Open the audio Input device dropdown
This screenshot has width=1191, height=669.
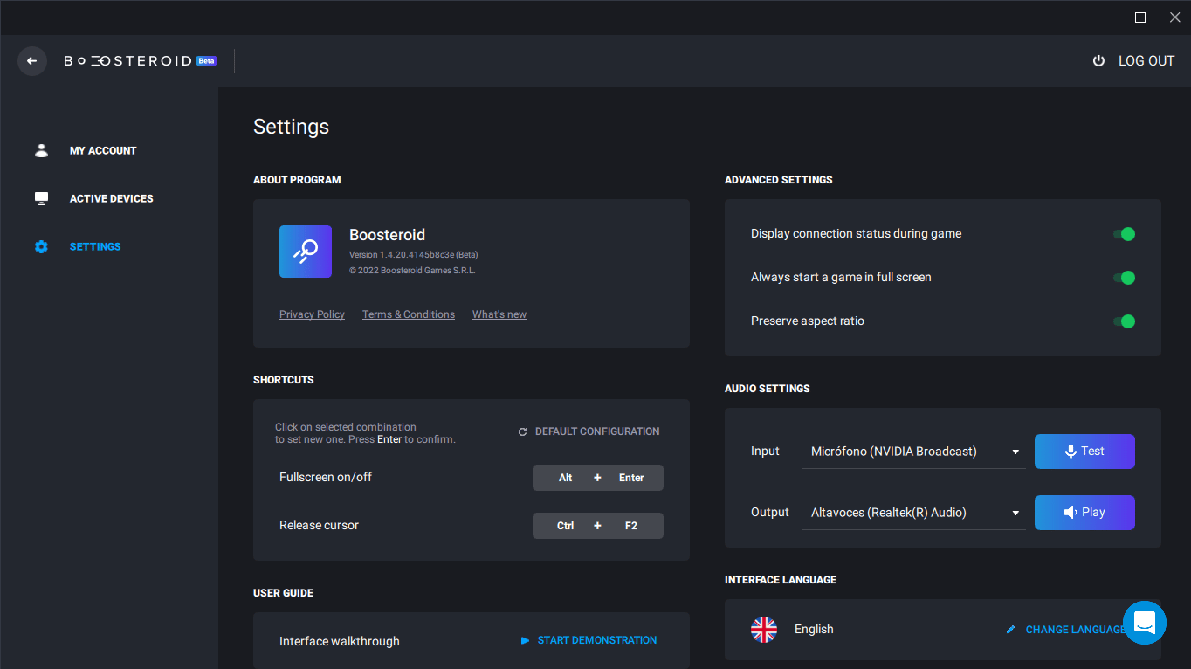pos(913,452)
